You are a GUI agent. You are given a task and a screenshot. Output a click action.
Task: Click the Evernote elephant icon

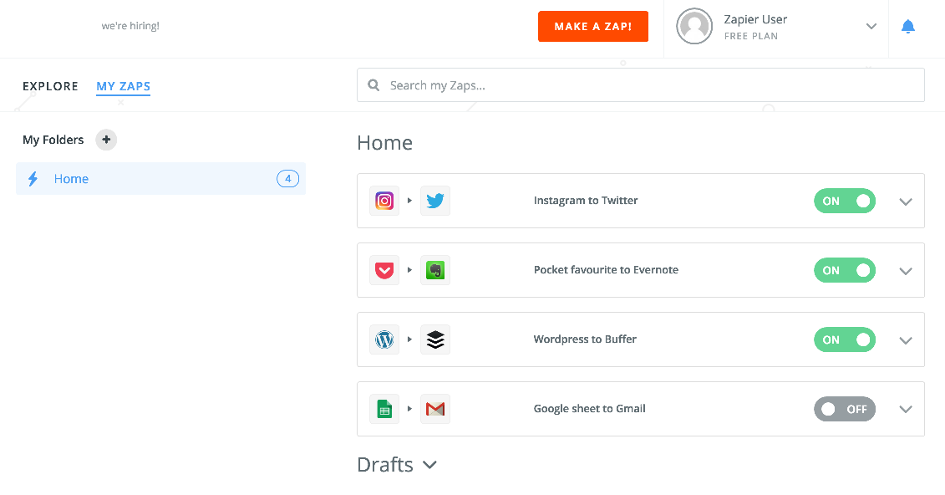[x=435, y=270]
